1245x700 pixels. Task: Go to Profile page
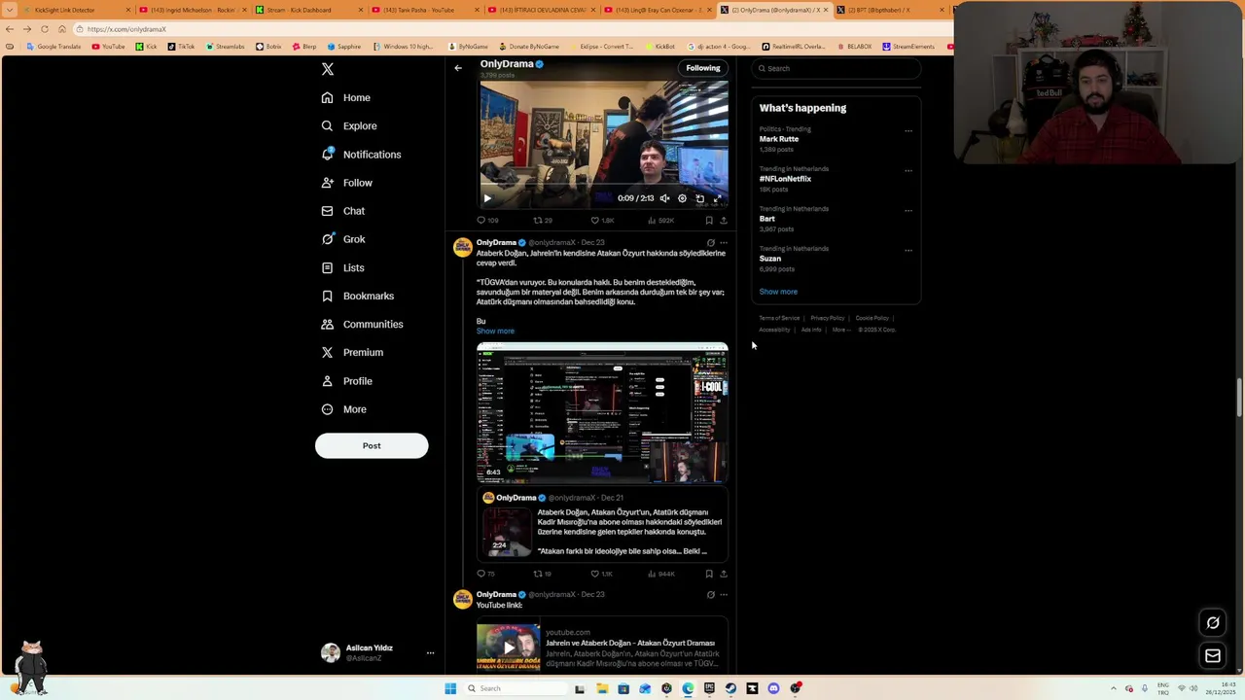[347, 381]
